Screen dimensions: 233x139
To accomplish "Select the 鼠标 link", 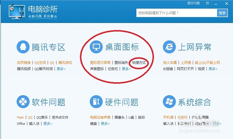I will coord(141,117).
